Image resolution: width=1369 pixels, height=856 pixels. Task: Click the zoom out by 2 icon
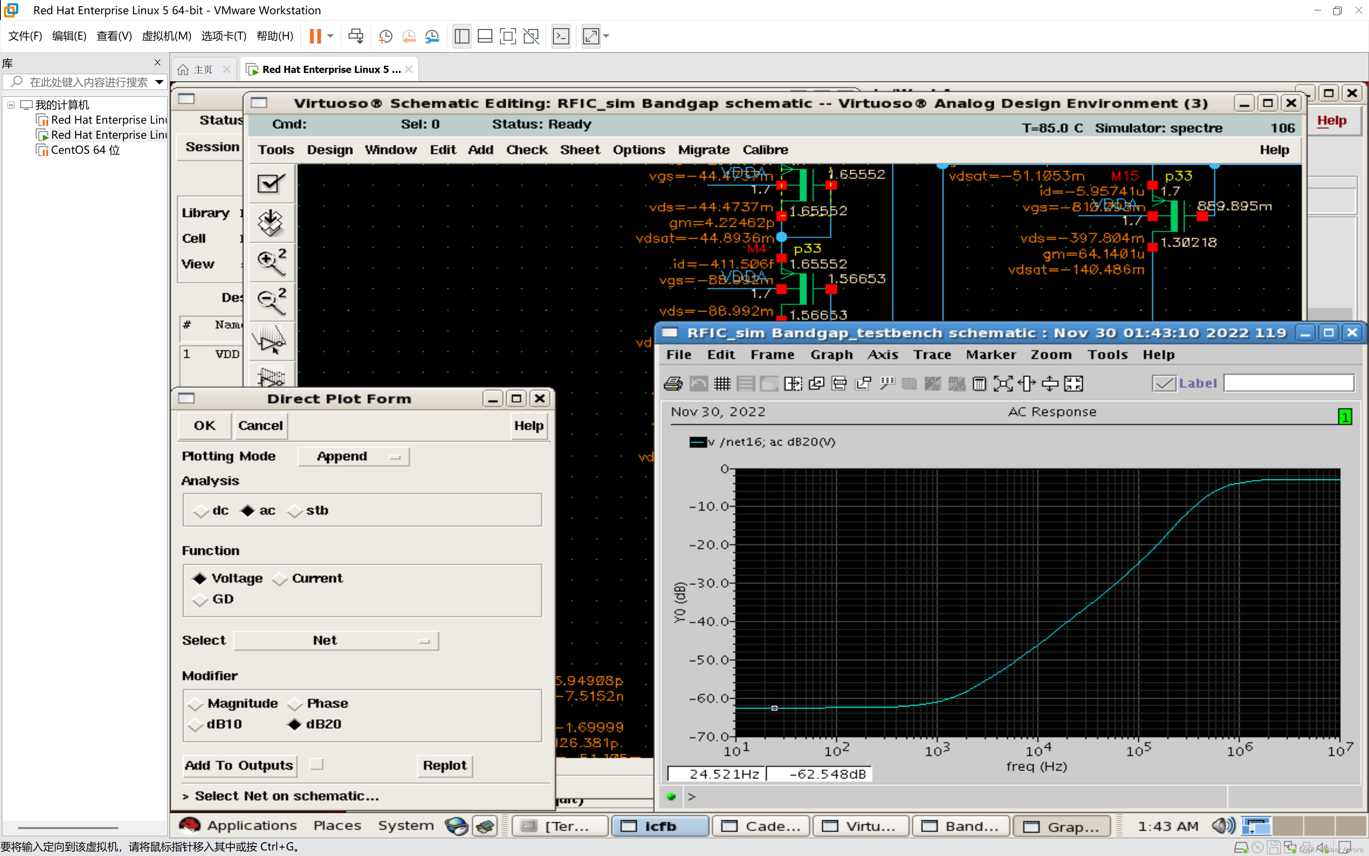tap(271, 301)
